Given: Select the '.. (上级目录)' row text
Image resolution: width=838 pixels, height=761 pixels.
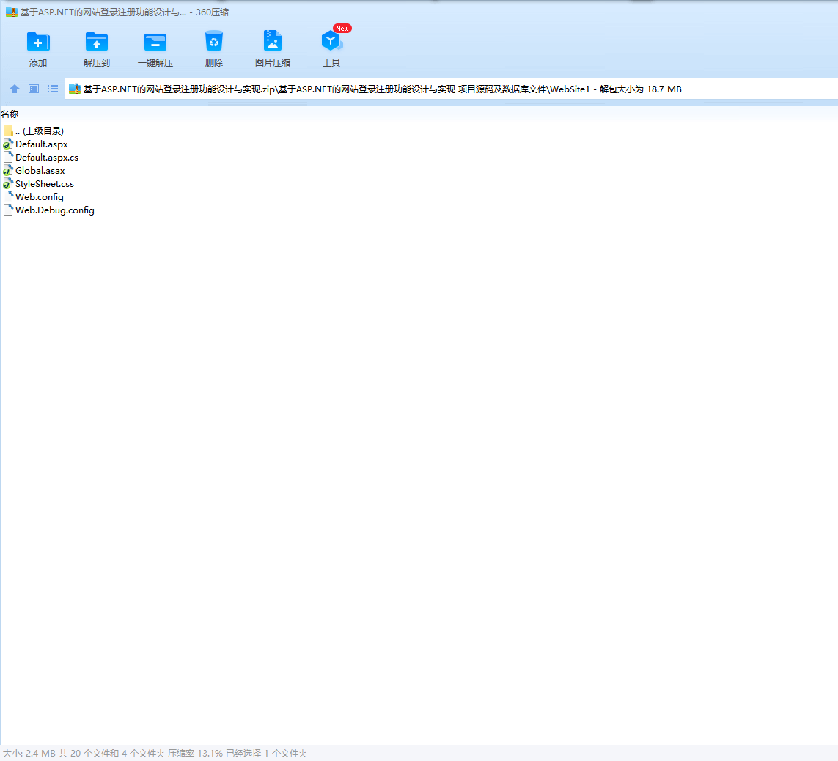Looking at the screenshot, I should point(40,131).
